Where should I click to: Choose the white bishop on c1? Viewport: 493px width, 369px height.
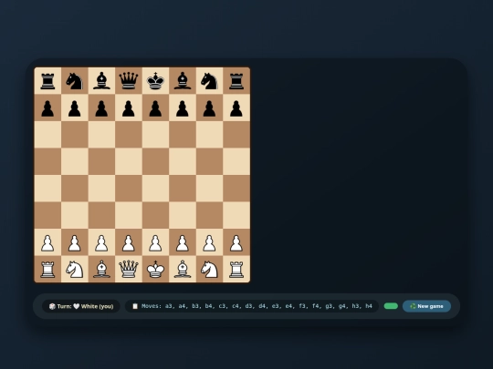[x=101, y=269]
